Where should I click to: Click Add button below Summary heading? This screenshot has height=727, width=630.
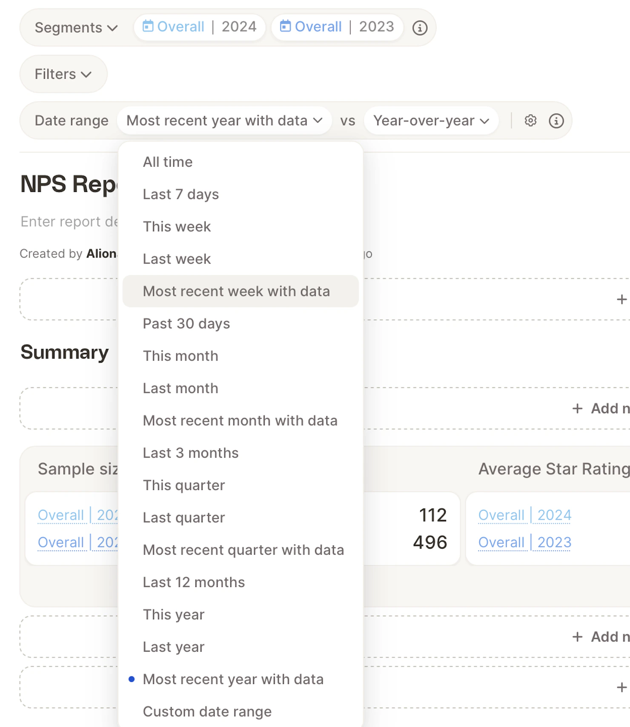[601, 409]
